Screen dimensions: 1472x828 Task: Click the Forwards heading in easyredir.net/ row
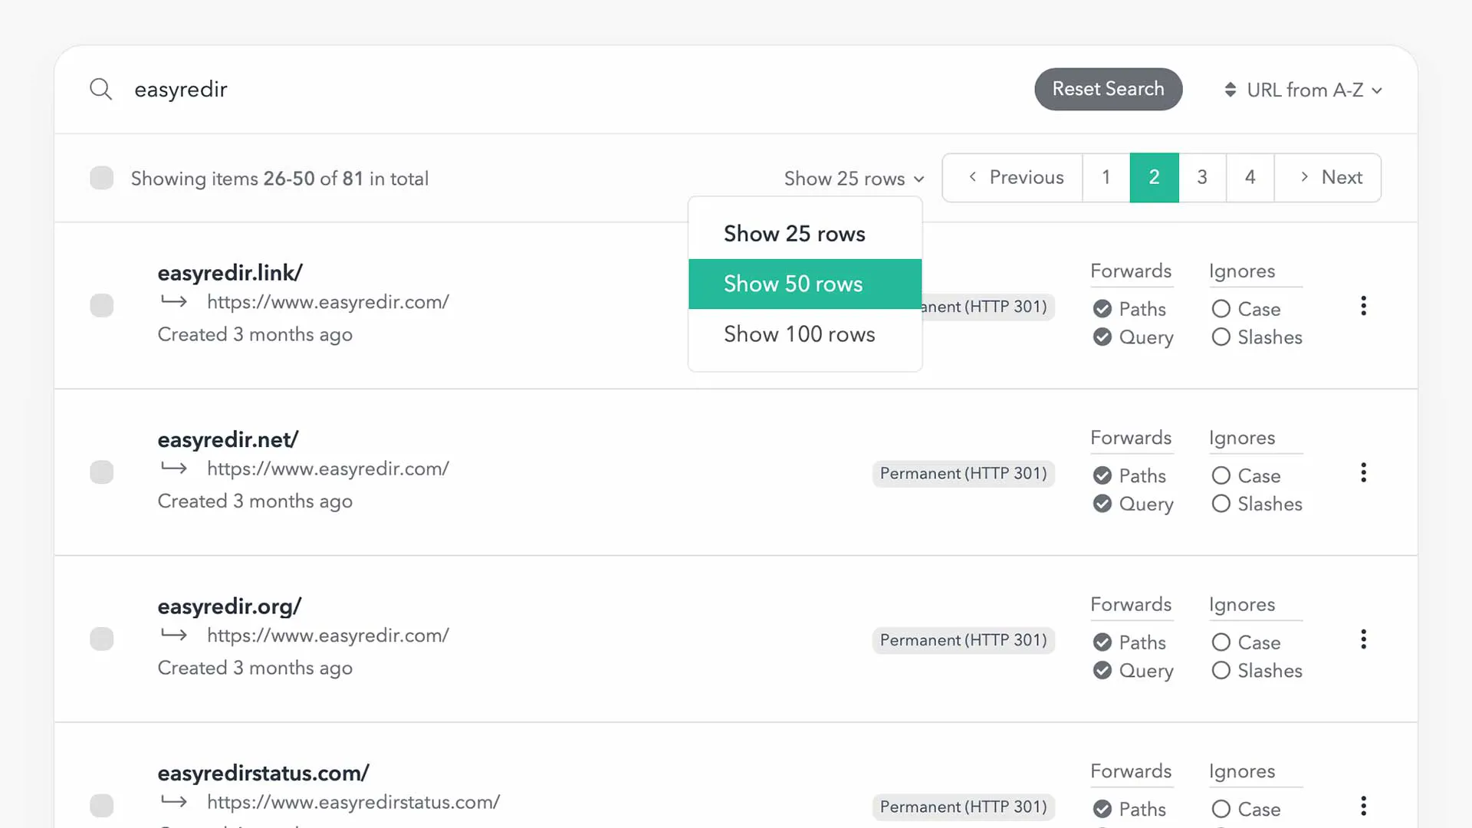[1131, 437]
